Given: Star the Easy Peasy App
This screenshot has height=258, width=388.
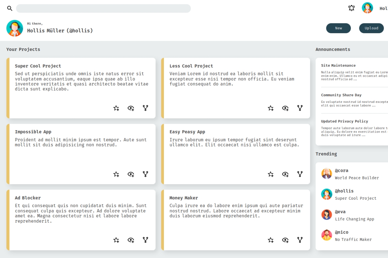Looking at the screenshot, I should pos(271,174).
